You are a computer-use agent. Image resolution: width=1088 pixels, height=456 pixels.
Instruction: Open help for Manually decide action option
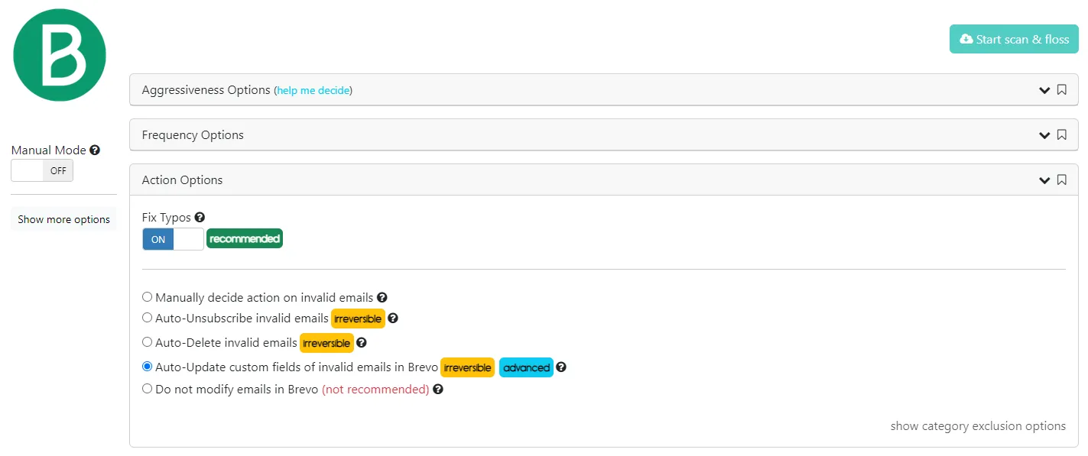coord(382,298)
